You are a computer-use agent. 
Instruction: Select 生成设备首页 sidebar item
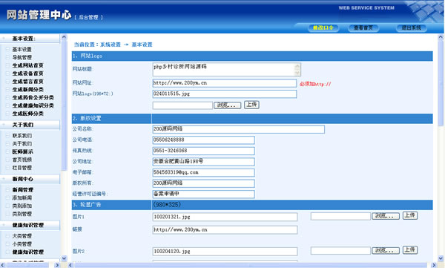click(27, 73)
